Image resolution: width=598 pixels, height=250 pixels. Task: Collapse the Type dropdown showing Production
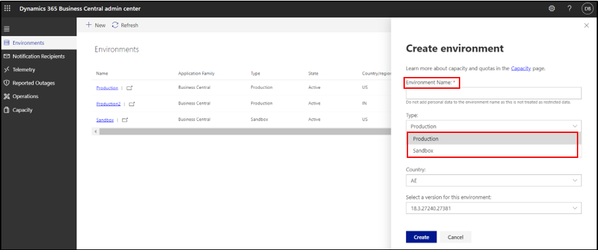tap(494, 126)
